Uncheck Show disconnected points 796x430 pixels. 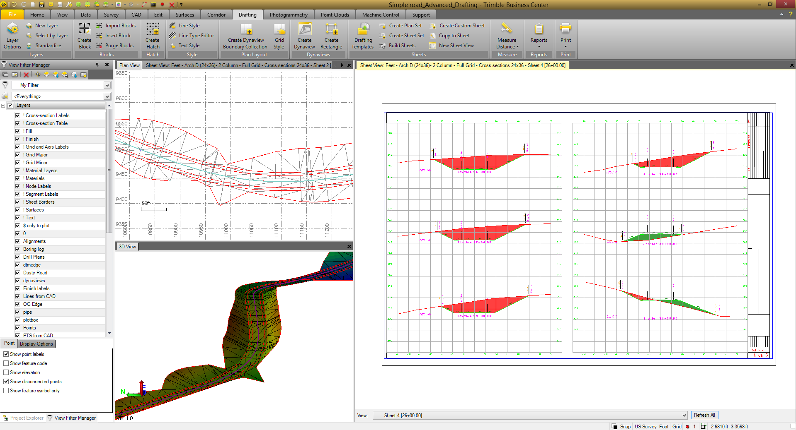tap(6, 382)
